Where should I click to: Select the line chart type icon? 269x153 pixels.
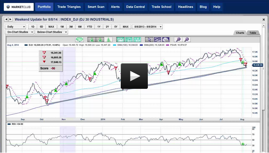[x=120, y=40]
